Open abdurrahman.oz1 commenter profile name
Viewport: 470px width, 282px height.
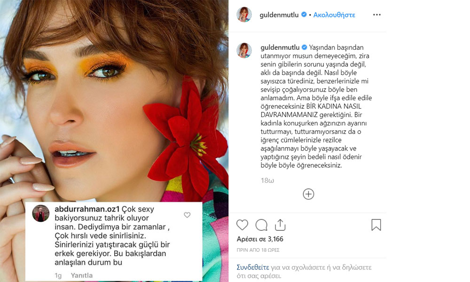point(87,209)
